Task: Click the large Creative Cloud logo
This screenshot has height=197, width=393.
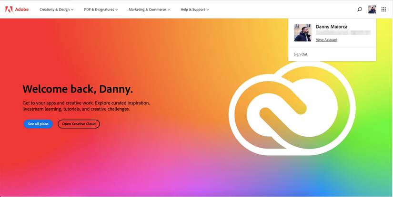Action: 292,109
